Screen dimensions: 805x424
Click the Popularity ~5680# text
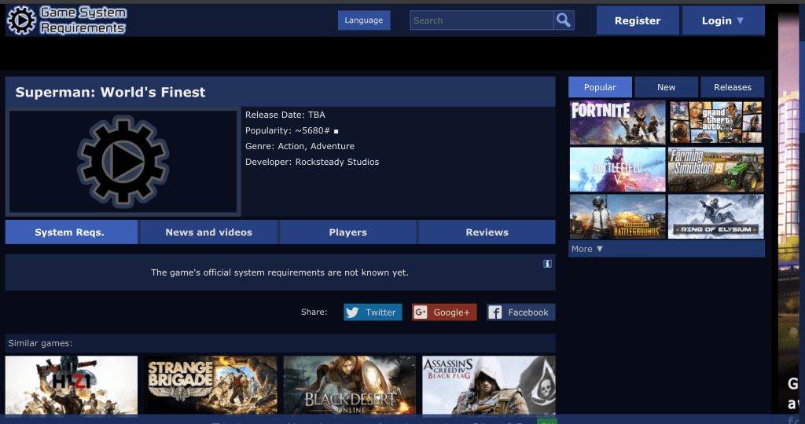[x=288, y=131]
